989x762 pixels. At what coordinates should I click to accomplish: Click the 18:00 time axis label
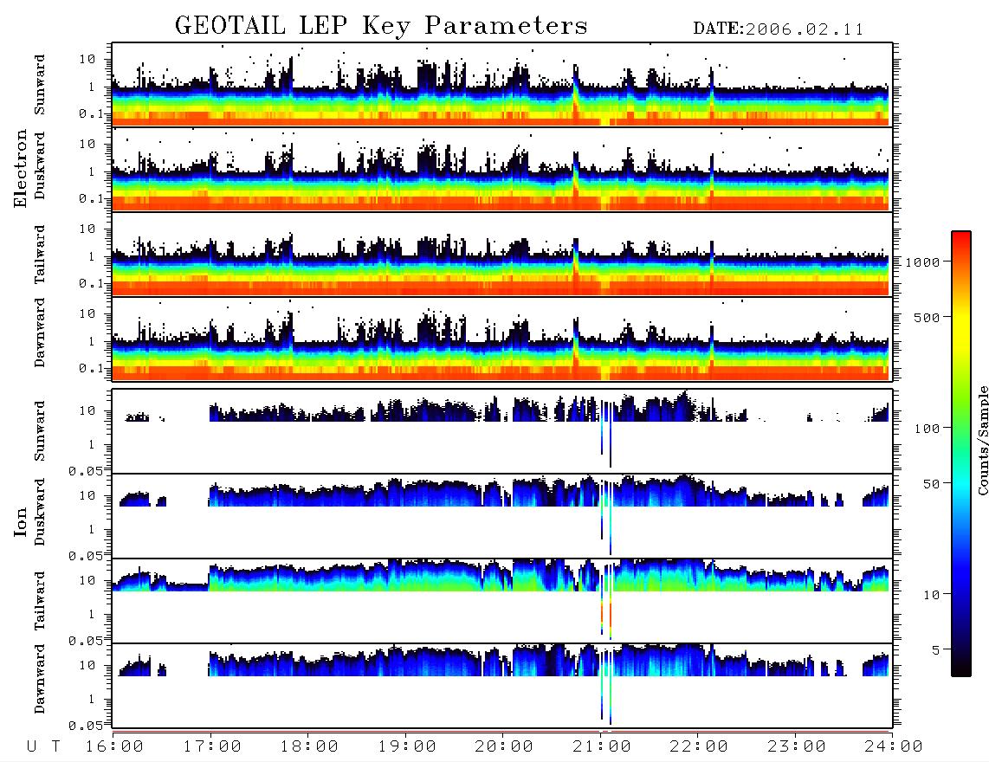309,746
